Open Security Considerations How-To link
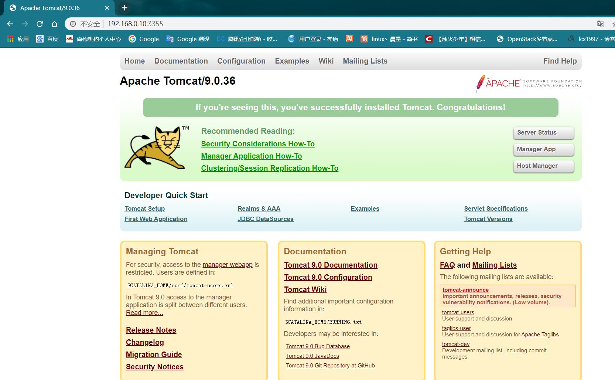615x380 pixels. pos(258,144)
